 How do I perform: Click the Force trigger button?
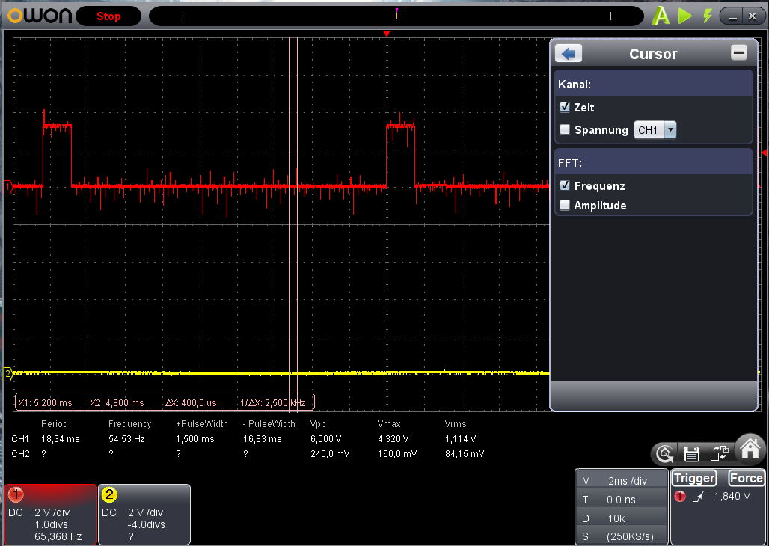(746, 479)
